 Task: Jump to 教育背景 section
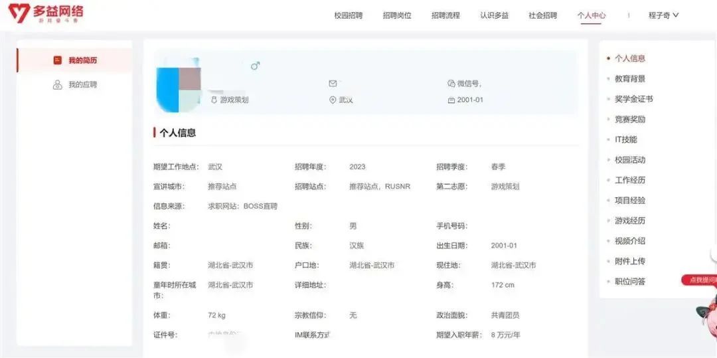click(x=629, y=79)
